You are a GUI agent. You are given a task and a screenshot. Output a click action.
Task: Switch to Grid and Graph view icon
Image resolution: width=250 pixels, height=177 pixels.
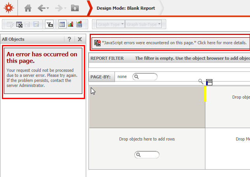(x=79, y=24)
